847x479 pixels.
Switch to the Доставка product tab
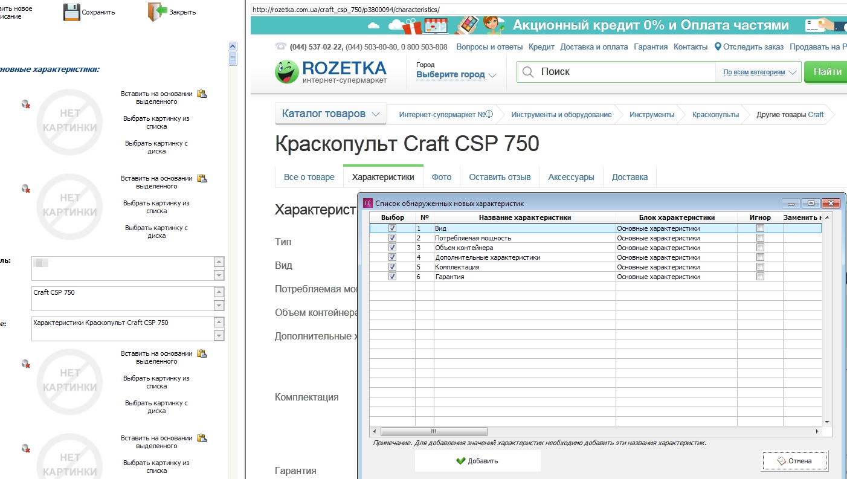click(630, 177)
